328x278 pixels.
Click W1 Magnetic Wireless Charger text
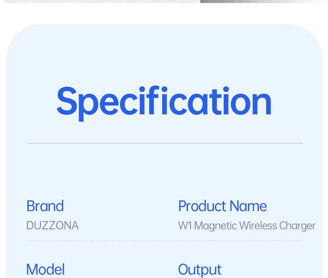[247, 226]
